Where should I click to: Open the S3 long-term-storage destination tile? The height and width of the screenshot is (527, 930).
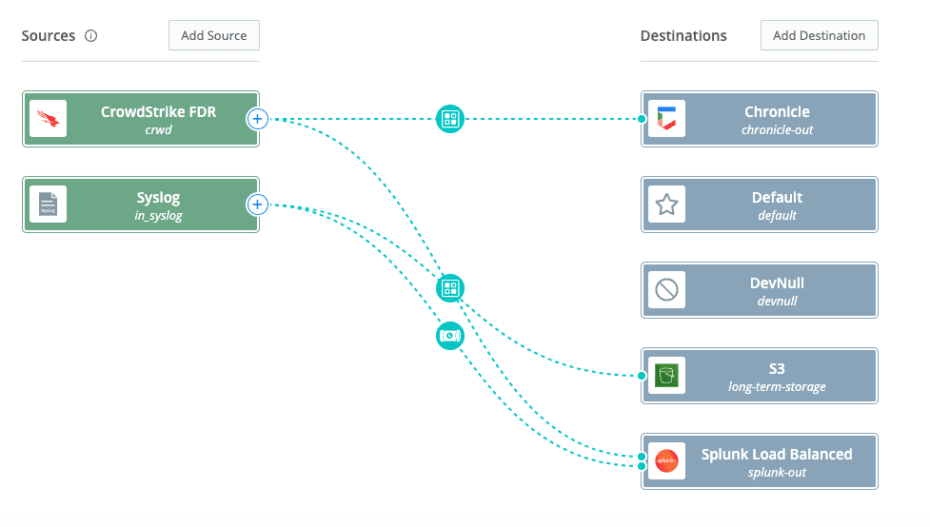point(777,376)
